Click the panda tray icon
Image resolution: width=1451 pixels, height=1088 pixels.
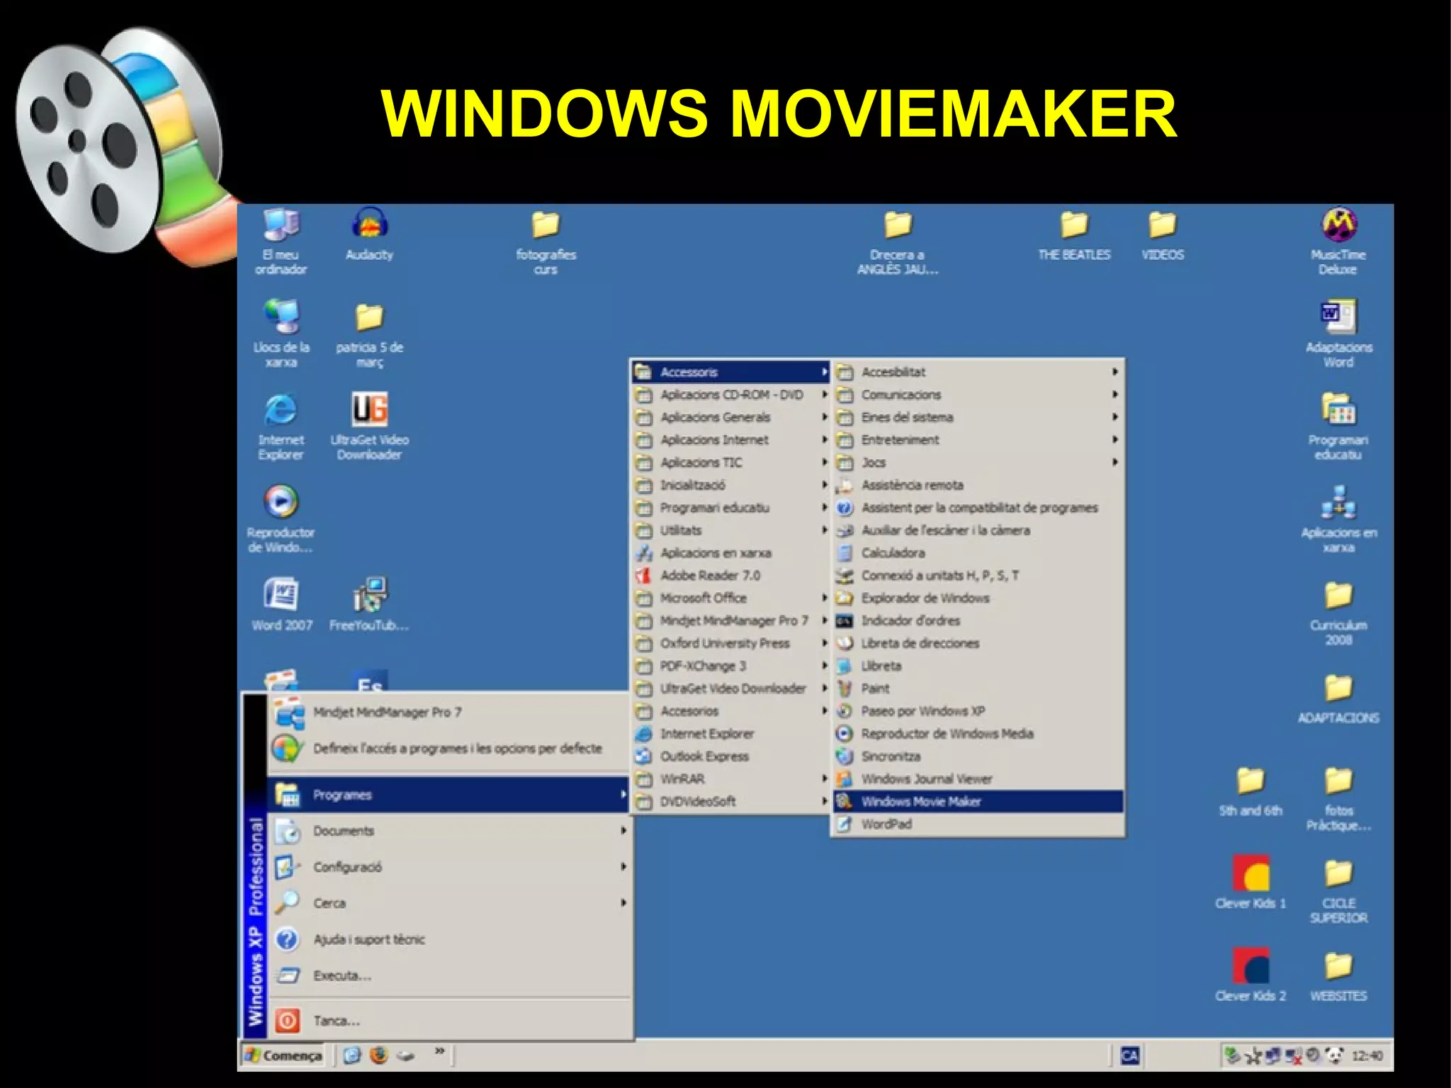tap(1333, 1055)
